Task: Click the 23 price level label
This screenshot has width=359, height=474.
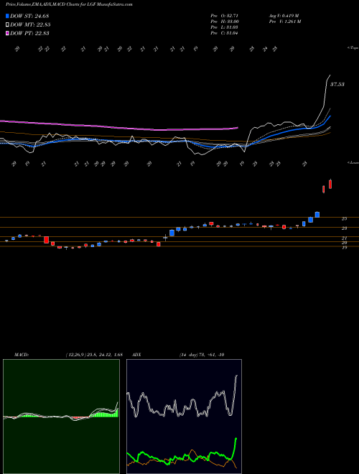Action: [x=344, y=228]
